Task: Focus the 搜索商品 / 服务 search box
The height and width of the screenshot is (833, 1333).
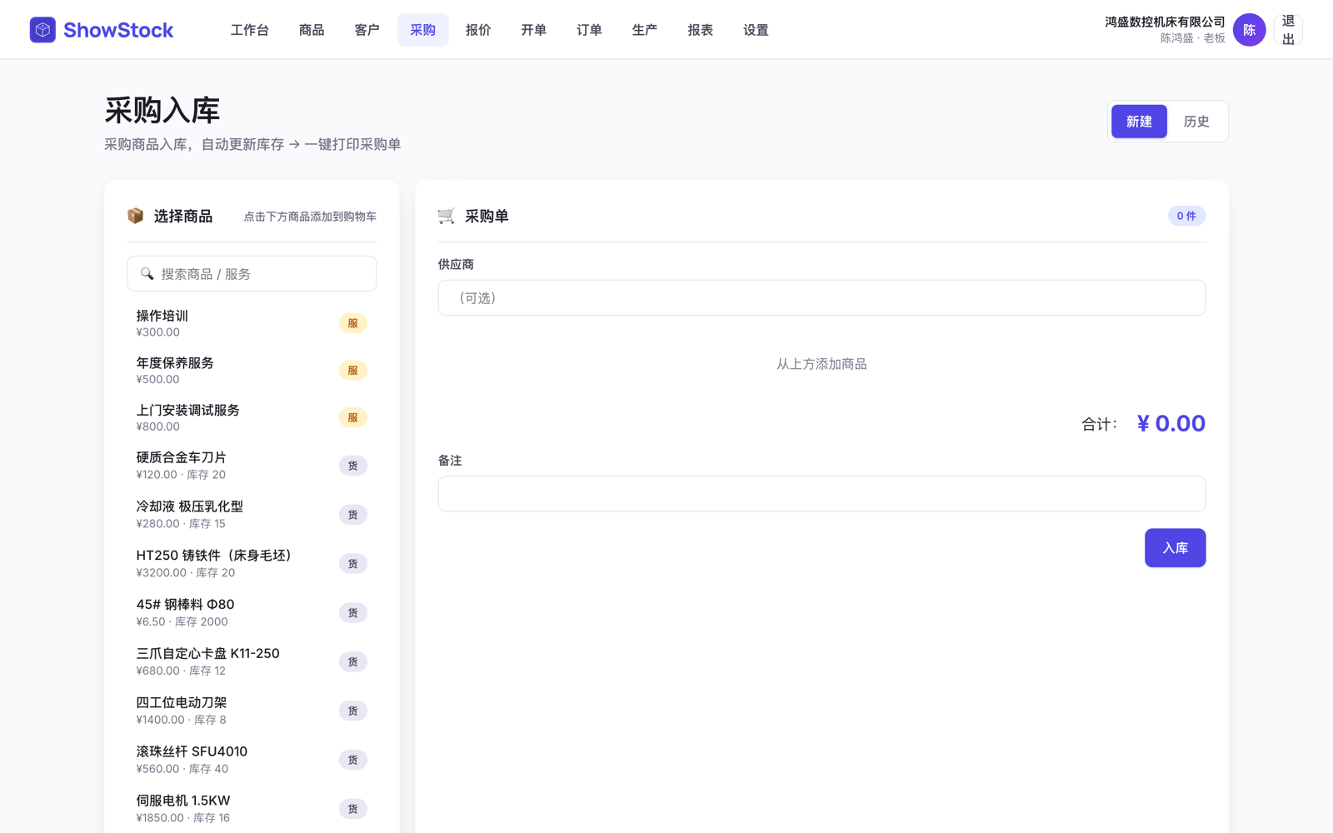Action: [252, 274]
